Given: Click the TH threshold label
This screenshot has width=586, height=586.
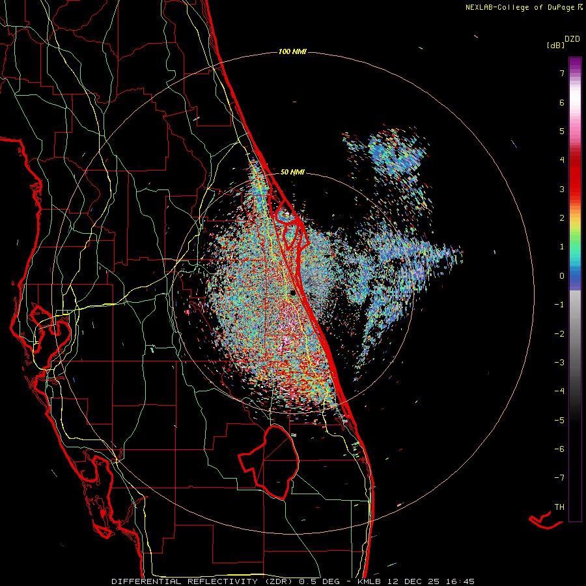Looking at the screenshot, I should click(559, 507).
